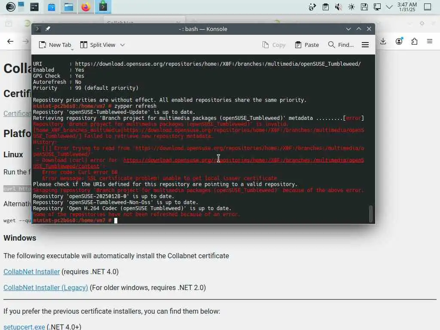
Task: Toggle the pin on Konsole title bar
Action: click(x=48, y=29)
